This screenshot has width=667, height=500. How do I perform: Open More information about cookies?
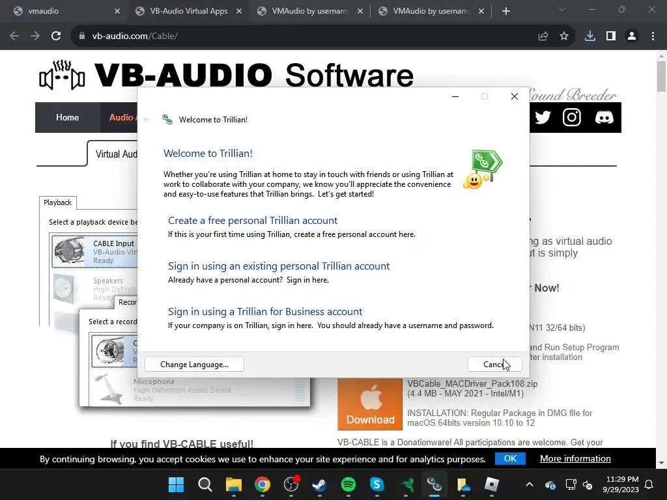coord(575,459)
